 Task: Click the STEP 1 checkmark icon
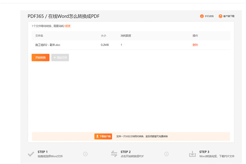(31, 154)
